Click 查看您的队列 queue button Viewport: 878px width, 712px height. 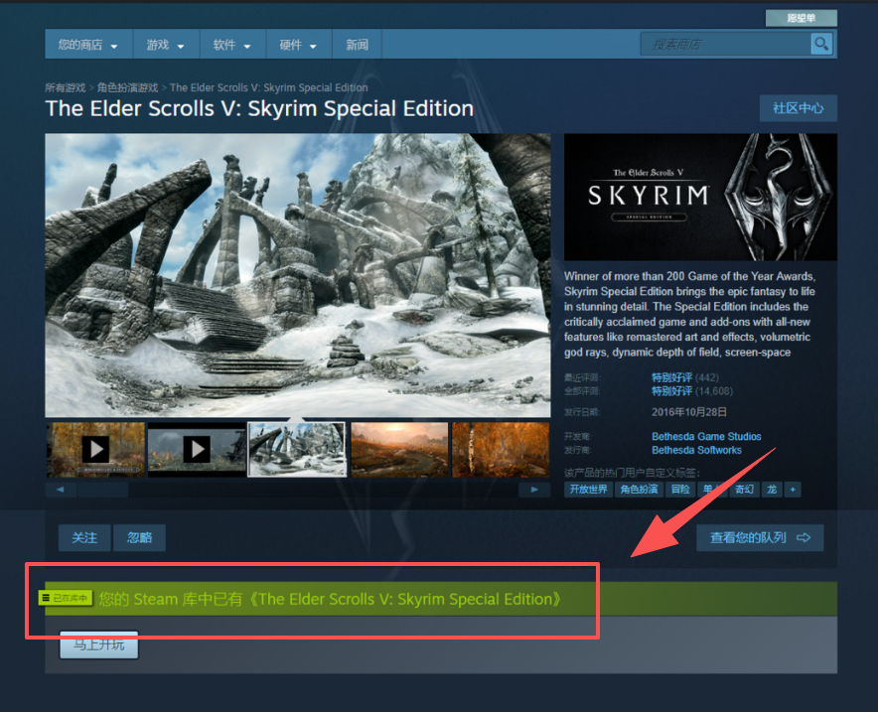tap(760, 537)
